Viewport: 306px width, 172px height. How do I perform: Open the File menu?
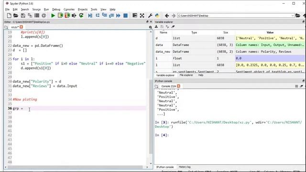[8, 10]
